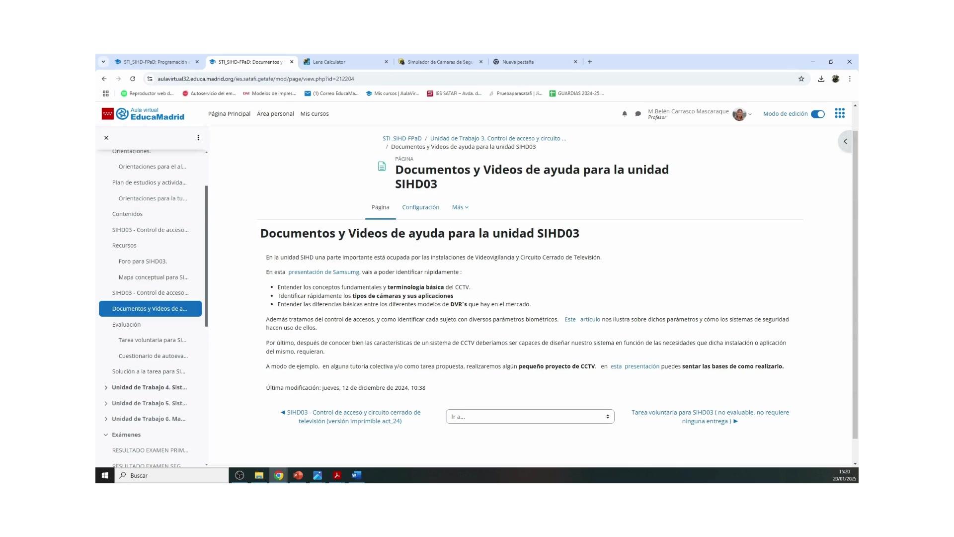This screenshot has height=537, width=954.
Task: Open browser downloads icon
Action: click(821, 79)
